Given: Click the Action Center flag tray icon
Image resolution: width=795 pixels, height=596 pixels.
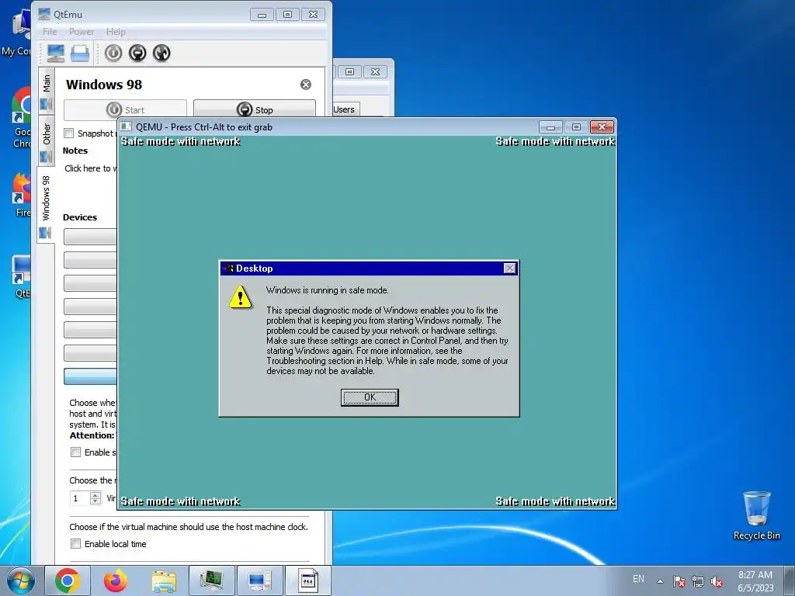Looking at the screenshot, I should click(679, 581).
